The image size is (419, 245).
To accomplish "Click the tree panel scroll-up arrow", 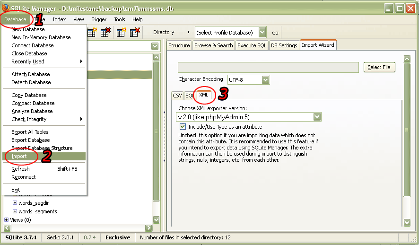I will tap(156, 57).
